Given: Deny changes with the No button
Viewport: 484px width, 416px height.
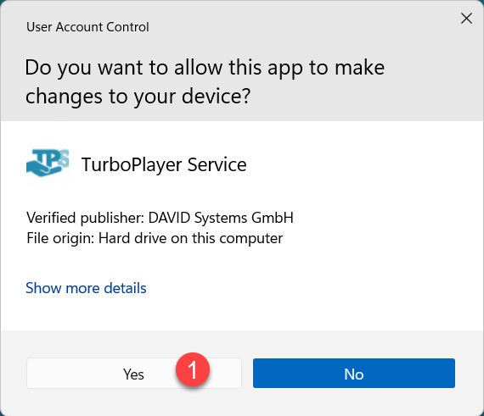Looking at the screenshot, I should [x=354, y=373].
